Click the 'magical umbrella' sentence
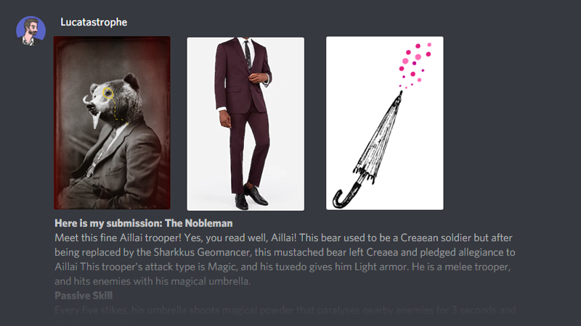The height and width of the screenshot is (326, 581). (153, 281)
